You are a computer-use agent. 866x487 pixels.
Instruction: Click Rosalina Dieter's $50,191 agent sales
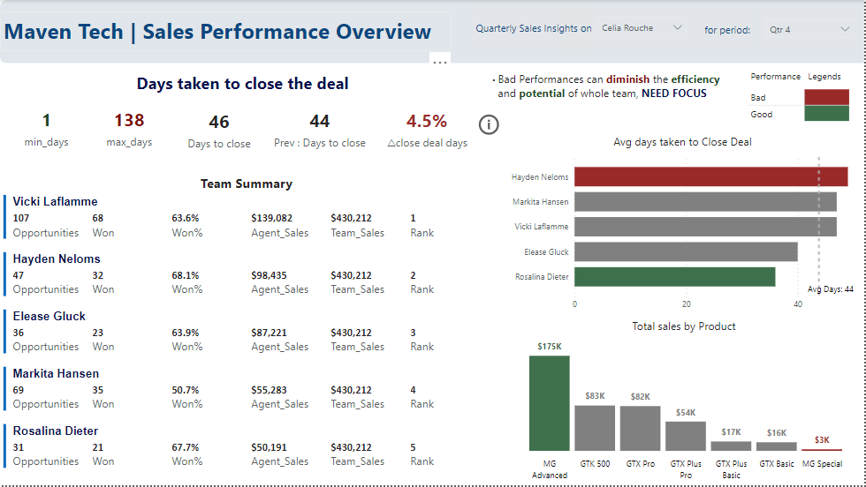[x=269, y=447]
